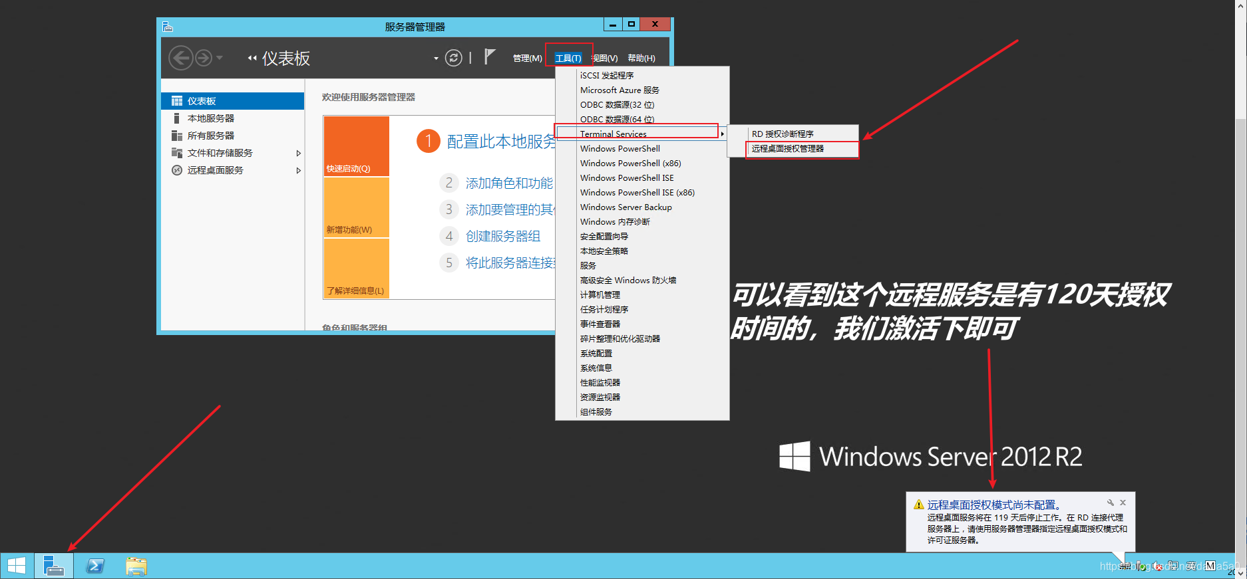Viewport: 1247px width, 579px height.
Task: Click the Terminal Services submenu arrow
Action: coord(722,134)
